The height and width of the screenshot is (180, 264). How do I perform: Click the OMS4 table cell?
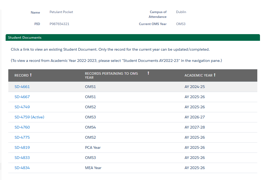90,127
